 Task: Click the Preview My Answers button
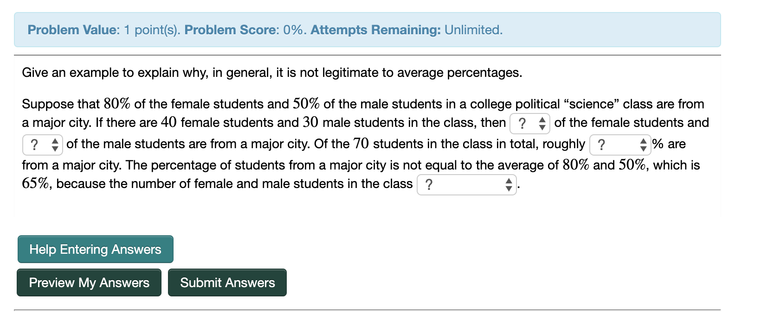(x=89, y=282)
